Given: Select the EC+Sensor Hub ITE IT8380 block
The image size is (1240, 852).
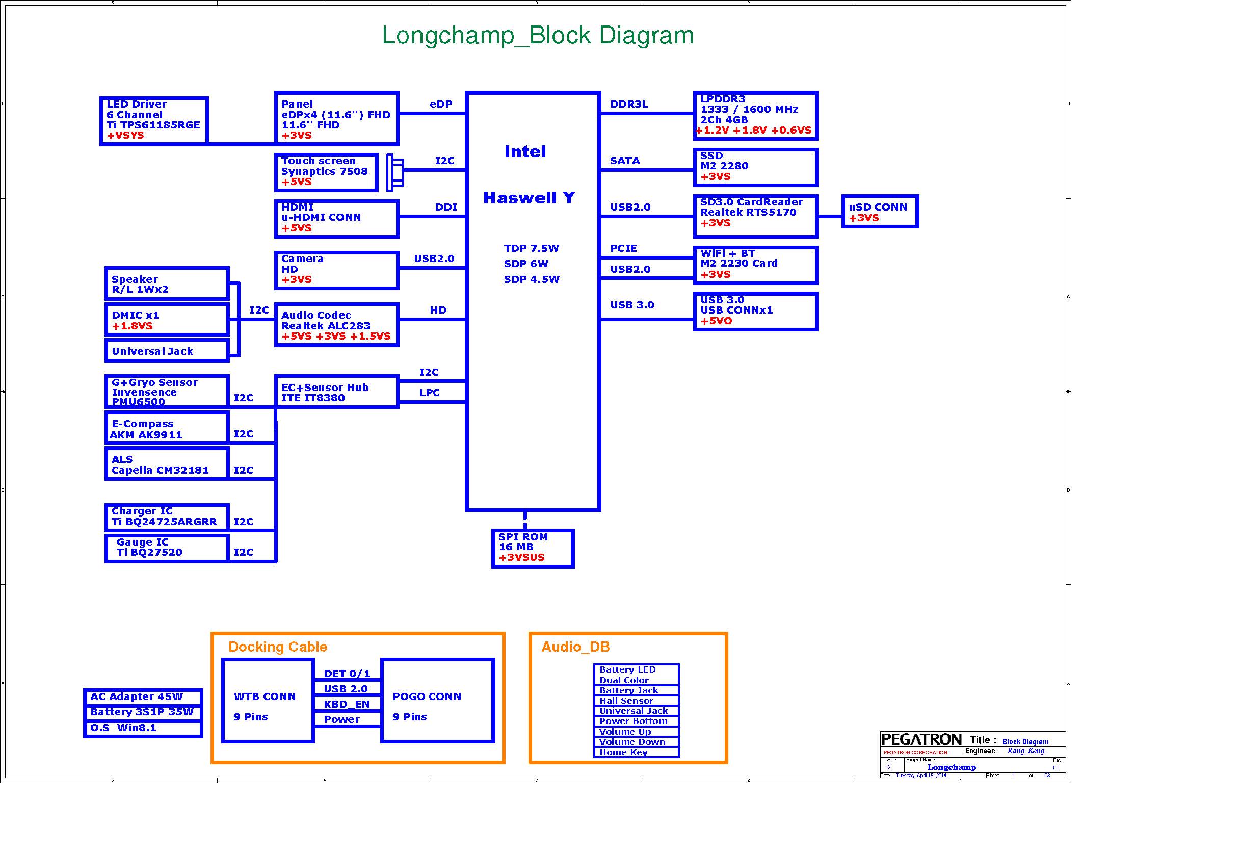Looking at the screenshot, I should 337,391.
